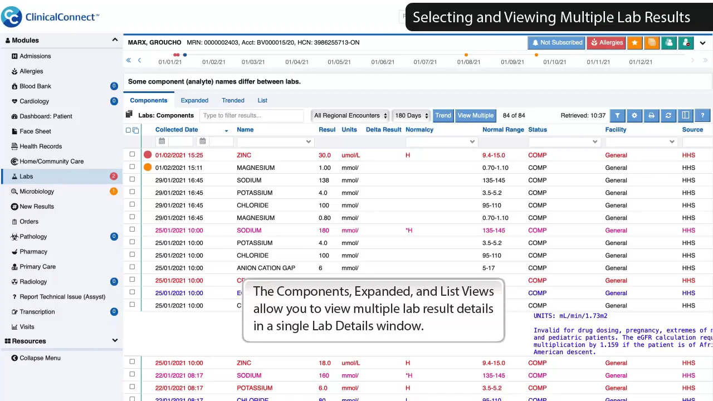Viewport: 713px width, 401px height.
Task: Select the SODIUM 29/01/2021 row checkbox
Action: (x=132, y=179)
